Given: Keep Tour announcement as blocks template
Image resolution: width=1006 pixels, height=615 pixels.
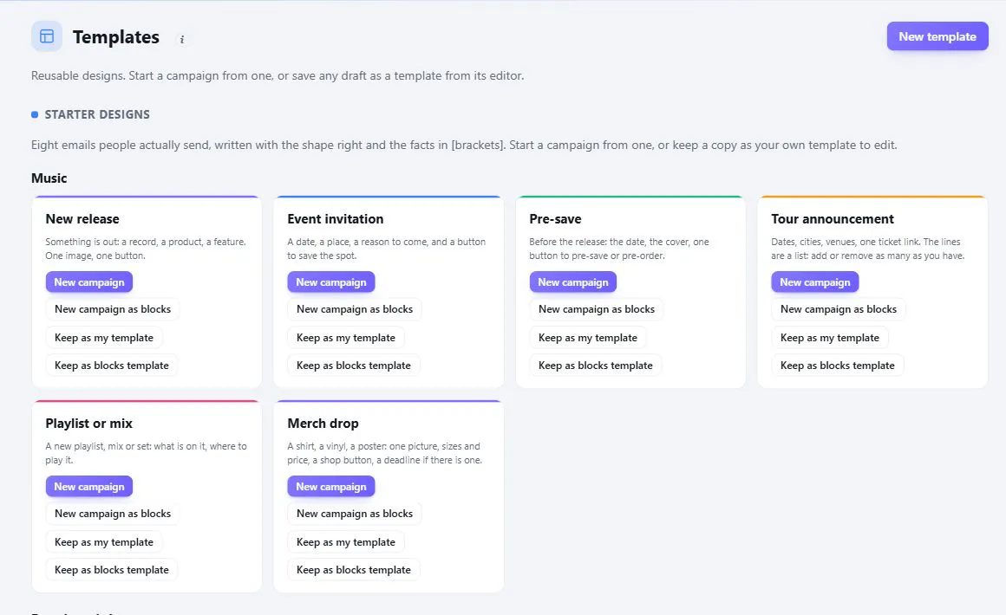Looking at the screenshot, I should click(837, 366).
